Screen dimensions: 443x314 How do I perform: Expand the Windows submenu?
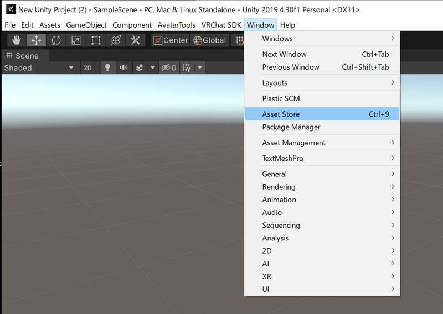pyautogui.click(x=322, y=39)
